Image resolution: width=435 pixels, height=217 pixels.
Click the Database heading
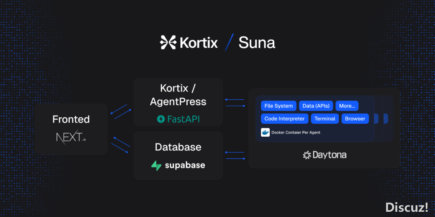tap(178, 147)
